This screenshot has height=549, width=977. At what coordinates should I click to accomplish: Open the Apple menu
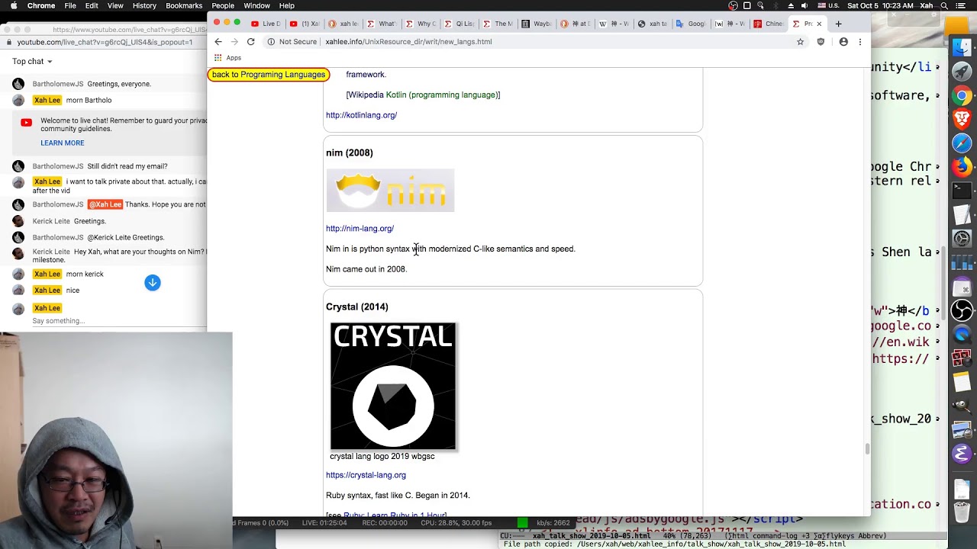(12, 5)
